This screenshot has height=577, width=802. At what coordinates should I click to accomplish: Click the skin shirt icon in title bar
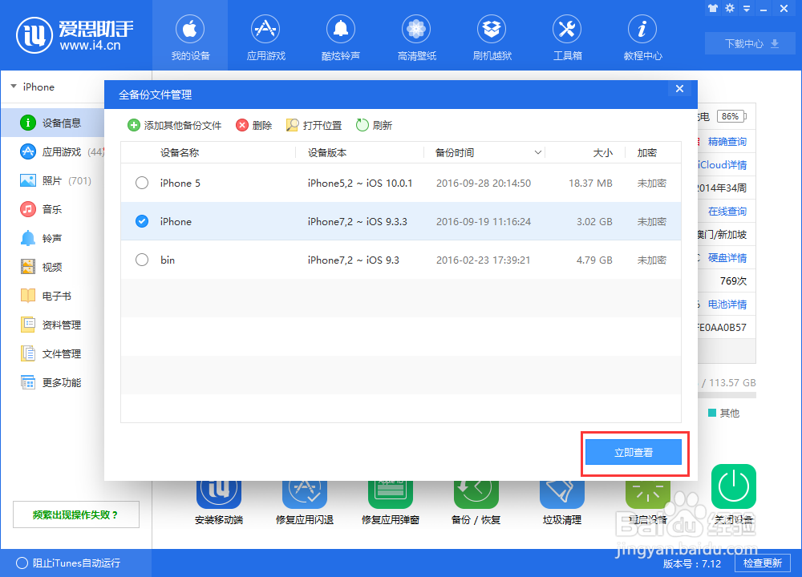coord(713,8)
